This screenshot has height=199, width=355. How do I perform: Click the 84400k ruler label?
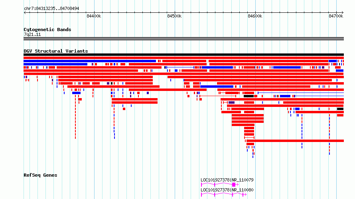94,16
